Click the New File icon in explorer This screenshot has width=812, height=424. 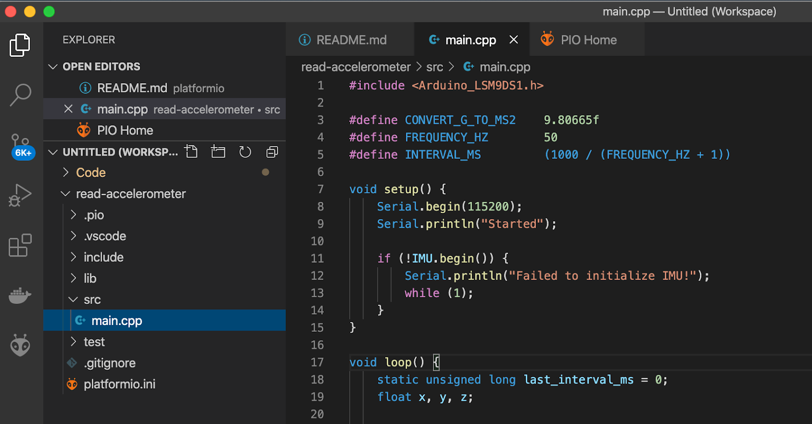pyautogui.click(x=191, y=152)
